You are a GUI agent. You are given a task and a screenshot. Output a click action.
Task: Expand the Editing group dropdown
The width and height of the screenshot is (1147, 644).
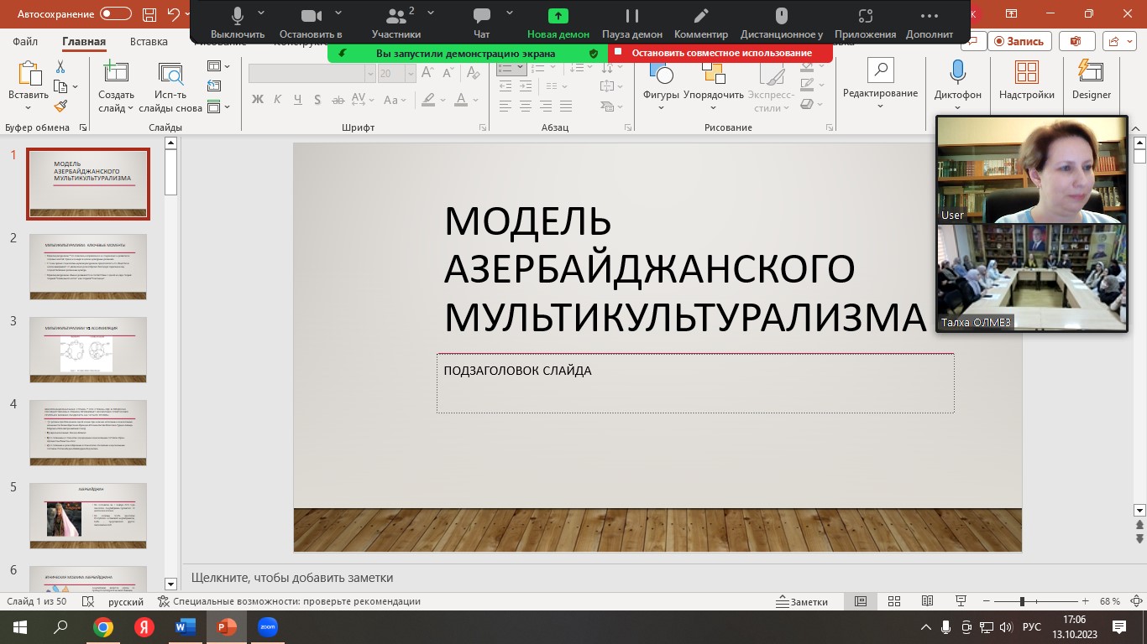point(880,106)
